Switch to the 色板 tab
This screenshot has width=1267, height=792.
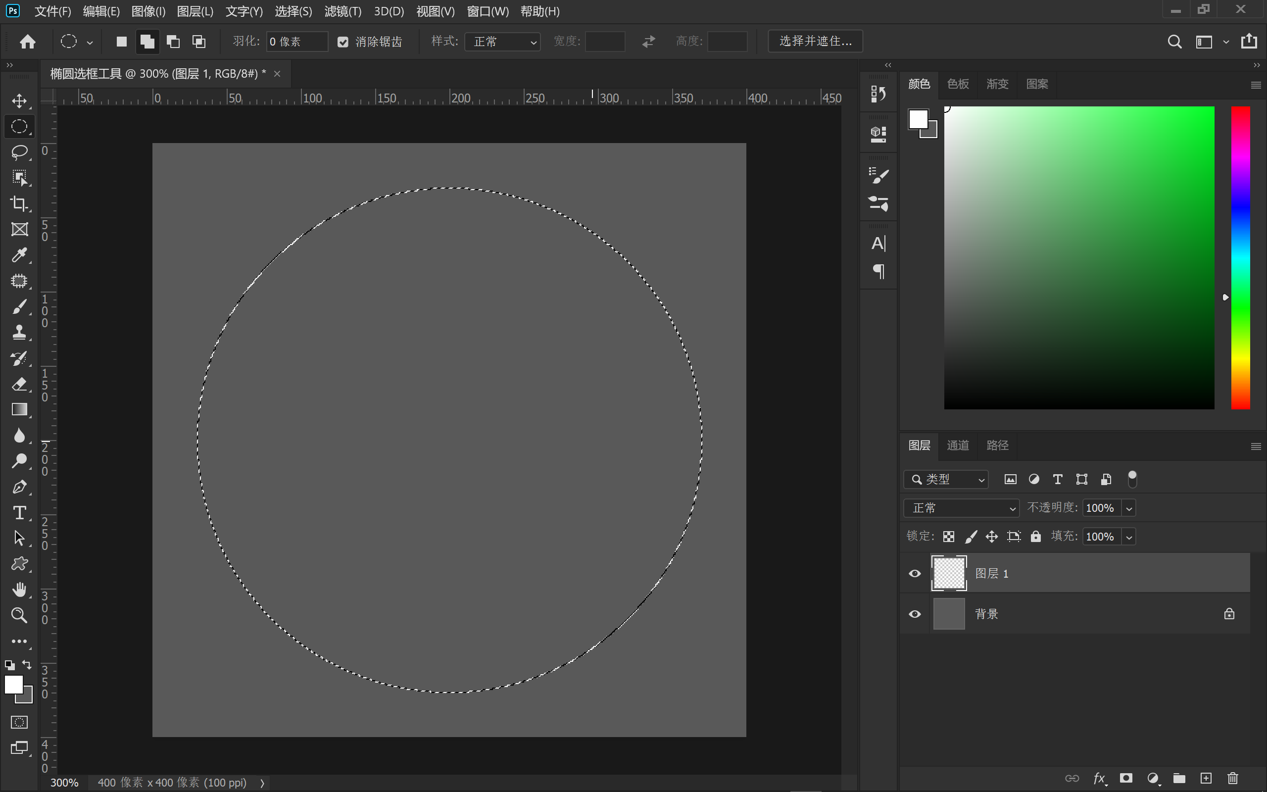(958, 84)
